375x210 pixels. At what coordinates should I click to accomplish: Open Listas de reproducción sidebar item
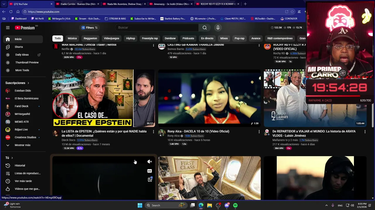(23, 173)
